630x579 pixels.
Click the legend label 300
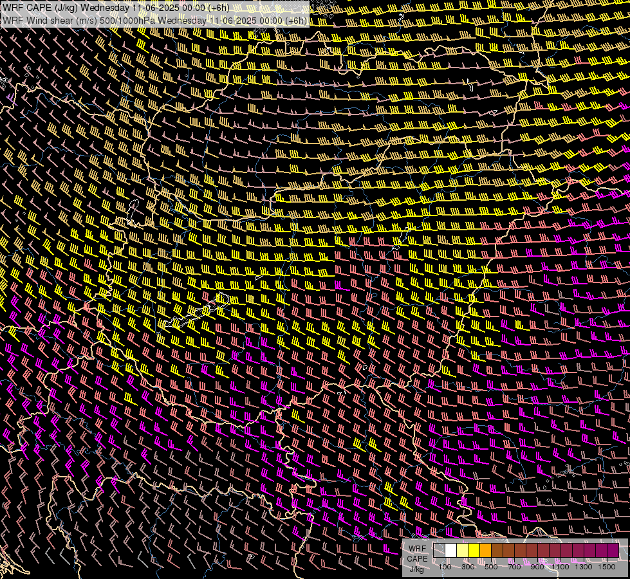click(468, 567)
